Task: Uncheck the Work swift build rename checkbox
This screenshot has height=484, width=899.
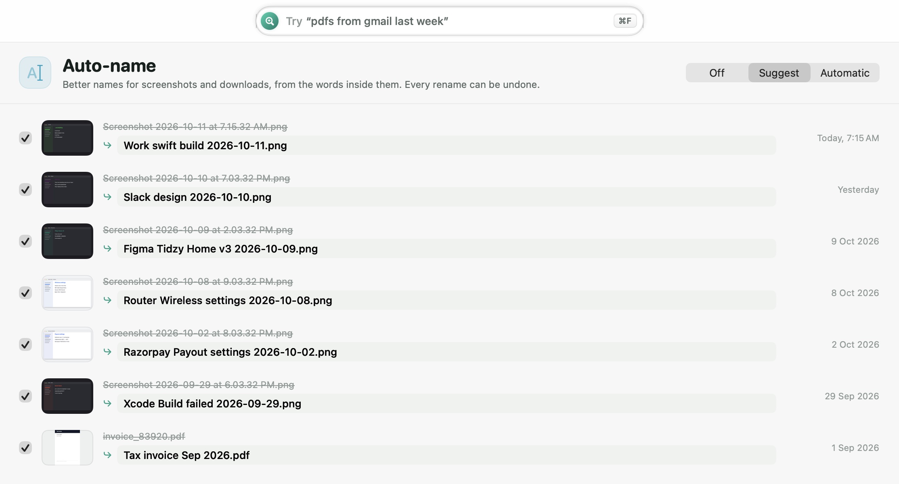Action: tap(25, 138)
